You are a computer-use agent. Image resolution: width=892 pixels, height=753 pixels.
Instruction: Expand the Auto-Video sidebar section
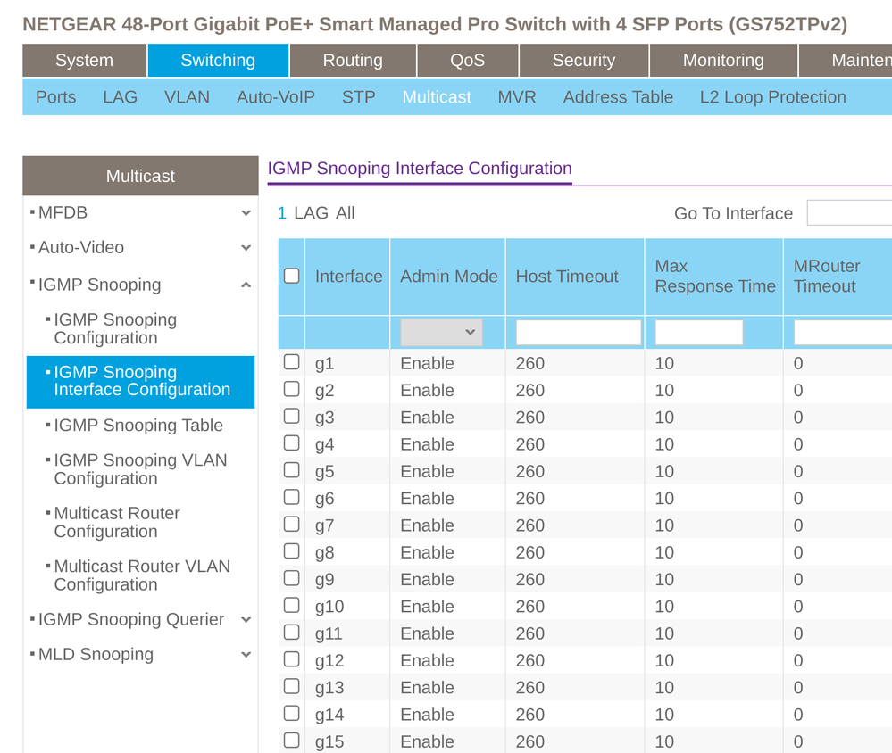tap(246, 248)
